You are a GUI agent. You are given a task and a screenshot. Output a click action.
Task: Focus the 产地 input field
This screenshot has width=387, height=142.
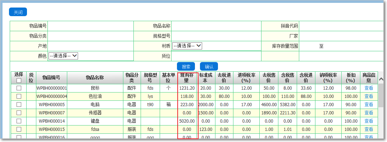91,46
